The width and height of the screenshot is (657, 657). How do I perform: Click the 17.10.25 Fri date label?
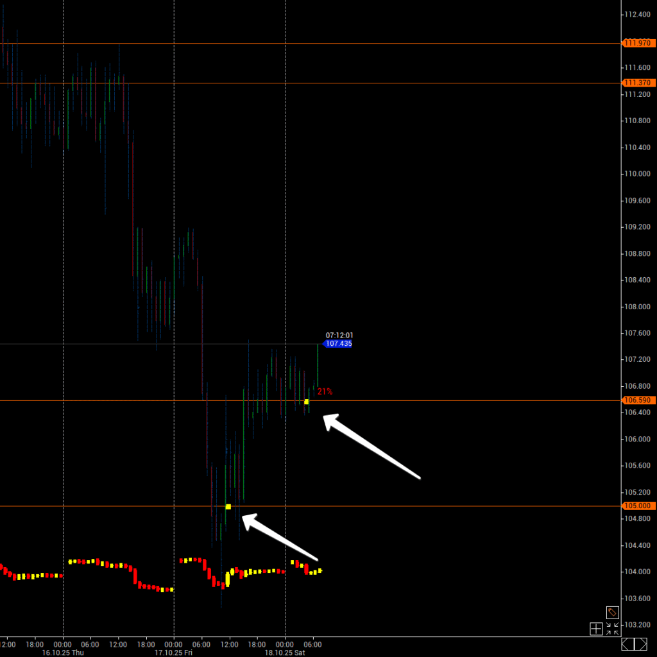tap(174, 653)
